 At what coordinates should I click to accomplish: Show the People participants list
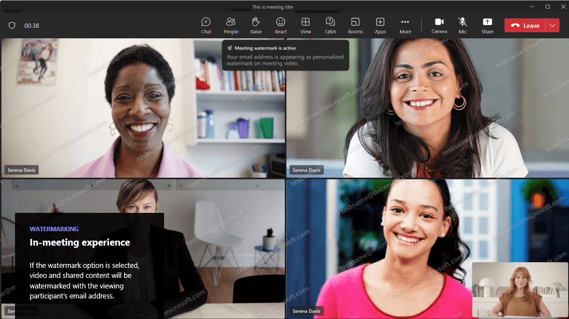(231, 25)
